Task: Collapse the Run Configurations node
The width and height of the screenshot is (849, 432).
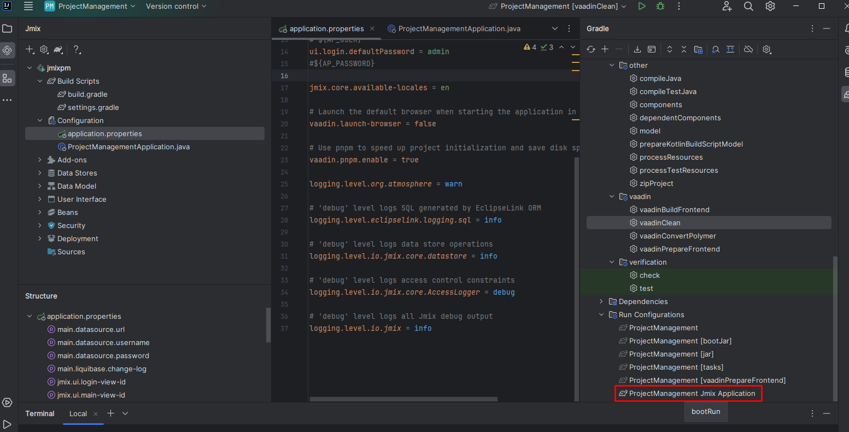Action: [x=601, y=314]
